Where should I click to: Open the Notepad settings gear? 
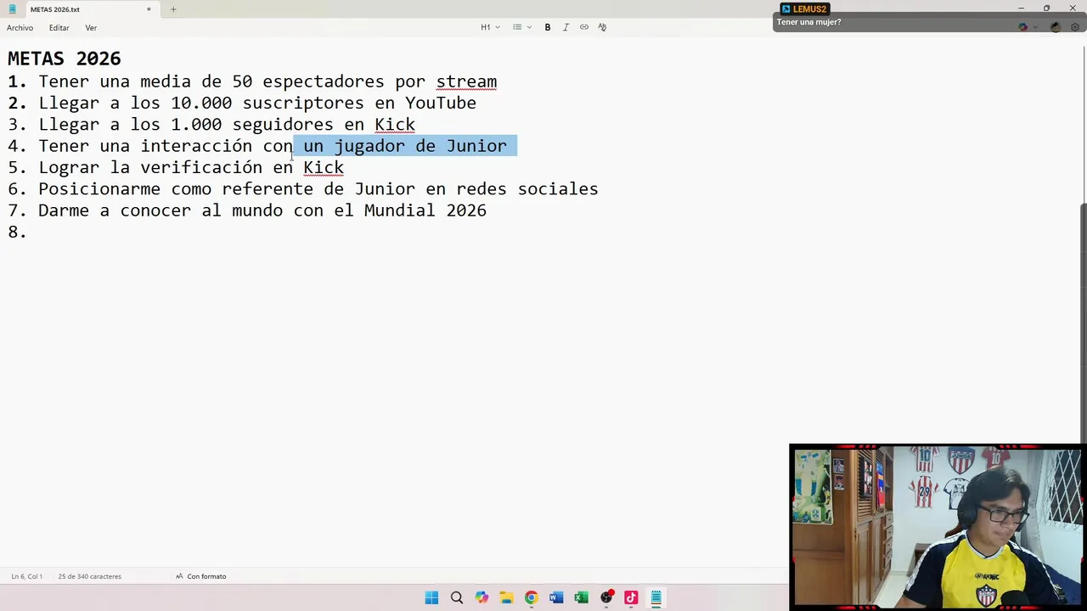pos(1075,27)
